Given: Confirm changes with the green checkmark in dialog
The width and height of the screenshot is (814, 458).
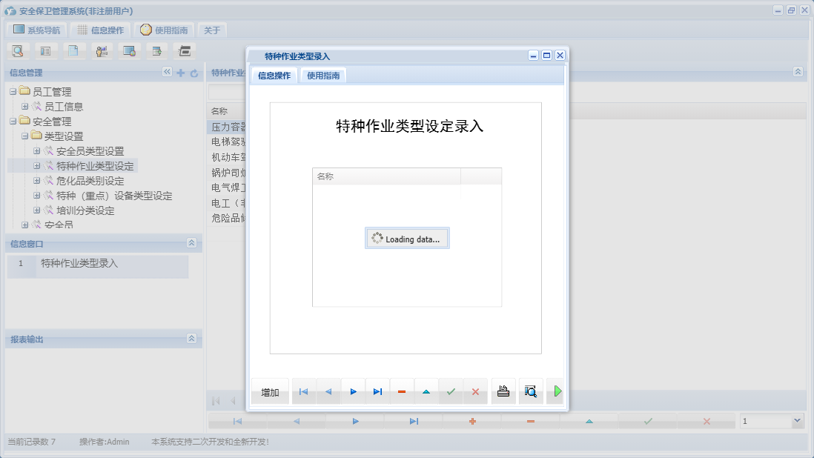Looking at the screenshot, I should [451, 391].
